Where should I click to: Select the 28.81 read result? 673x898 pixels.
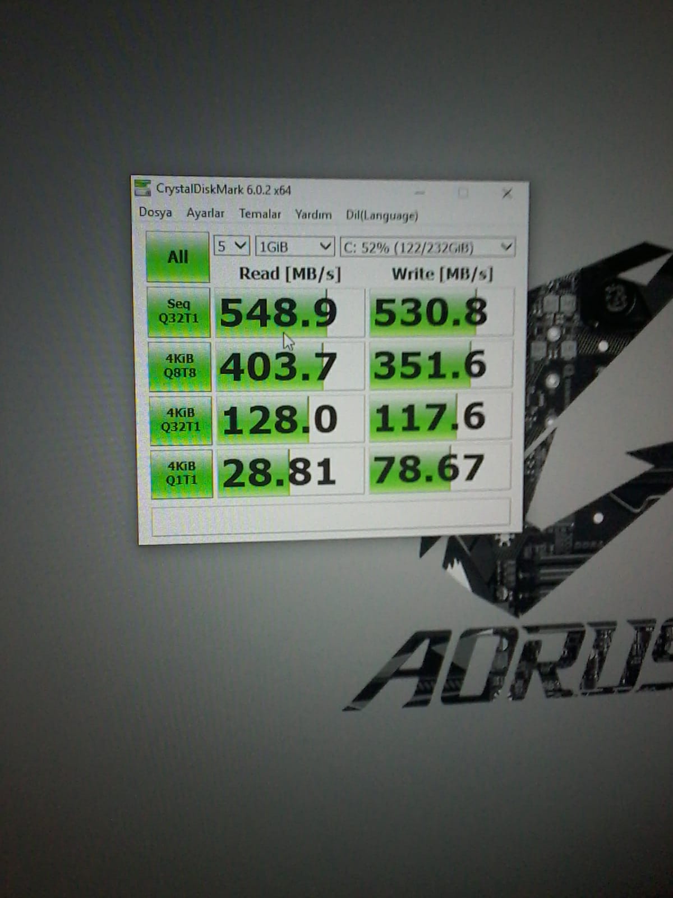(x=291, y=471)
